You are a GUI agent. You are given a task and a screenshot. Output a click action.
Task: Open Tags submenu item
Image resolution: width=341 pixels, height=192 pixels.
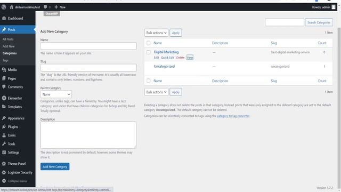(5, 60)
